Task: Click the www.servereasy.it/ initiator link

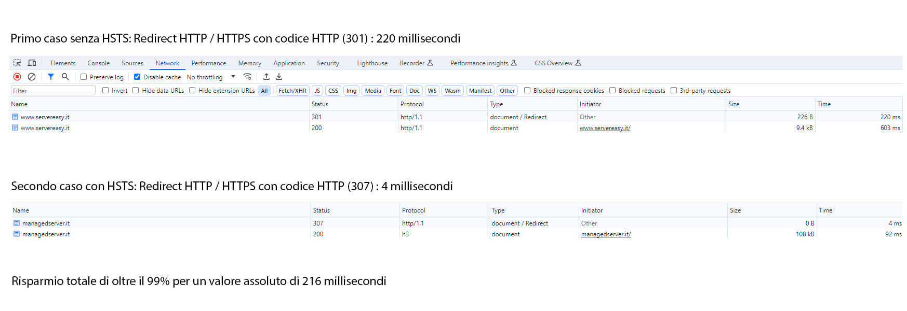Action: pyautogui.click(x=605, y=128)
